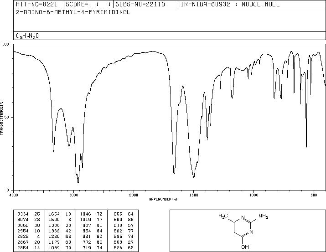Click the IR-NIDA-60932 : NUJOL MULL label
Viewport: 326px width, 252px height.
[230, 4]
